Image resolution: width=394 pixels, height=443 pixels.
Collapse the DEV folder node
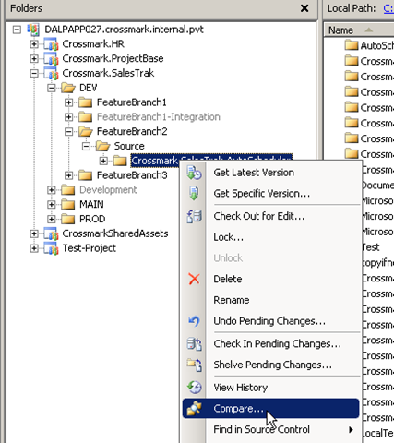tap(52, 88)
